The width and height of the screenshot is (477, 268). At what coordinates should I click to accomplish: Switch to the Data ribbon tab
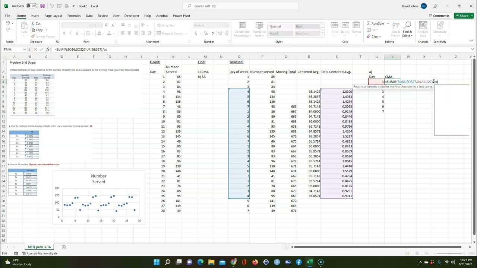[x=89, y=16]
